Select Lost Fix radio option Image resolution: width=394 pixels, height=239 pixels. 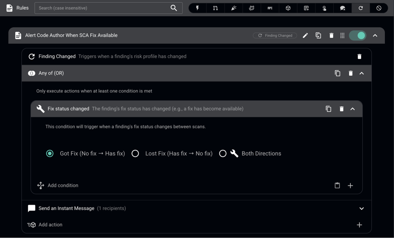(x=135, y=154)
